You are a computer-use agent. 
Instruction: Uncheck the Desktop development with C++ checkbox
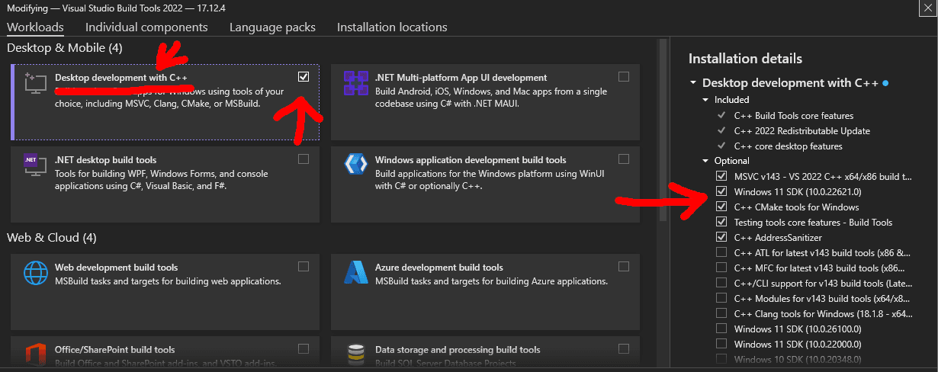point(304,77)
